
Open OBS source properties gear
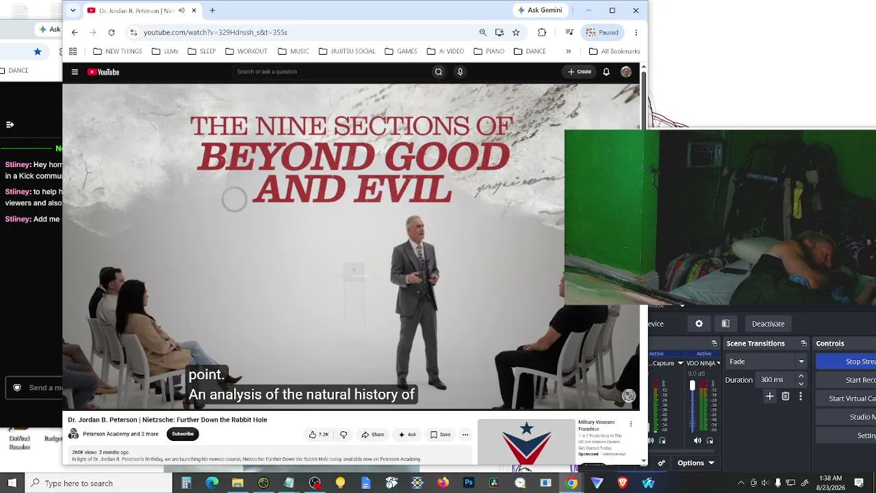(x=699, y=324)
